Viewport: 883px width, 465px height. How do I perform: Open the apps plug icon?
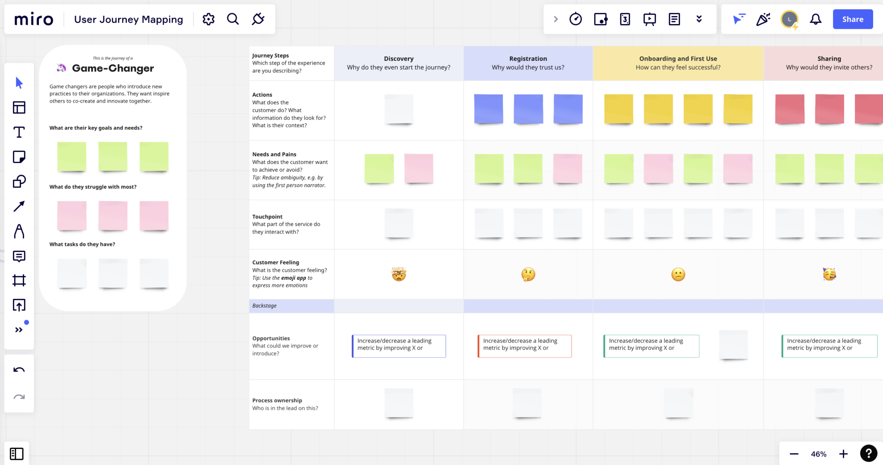258,19
